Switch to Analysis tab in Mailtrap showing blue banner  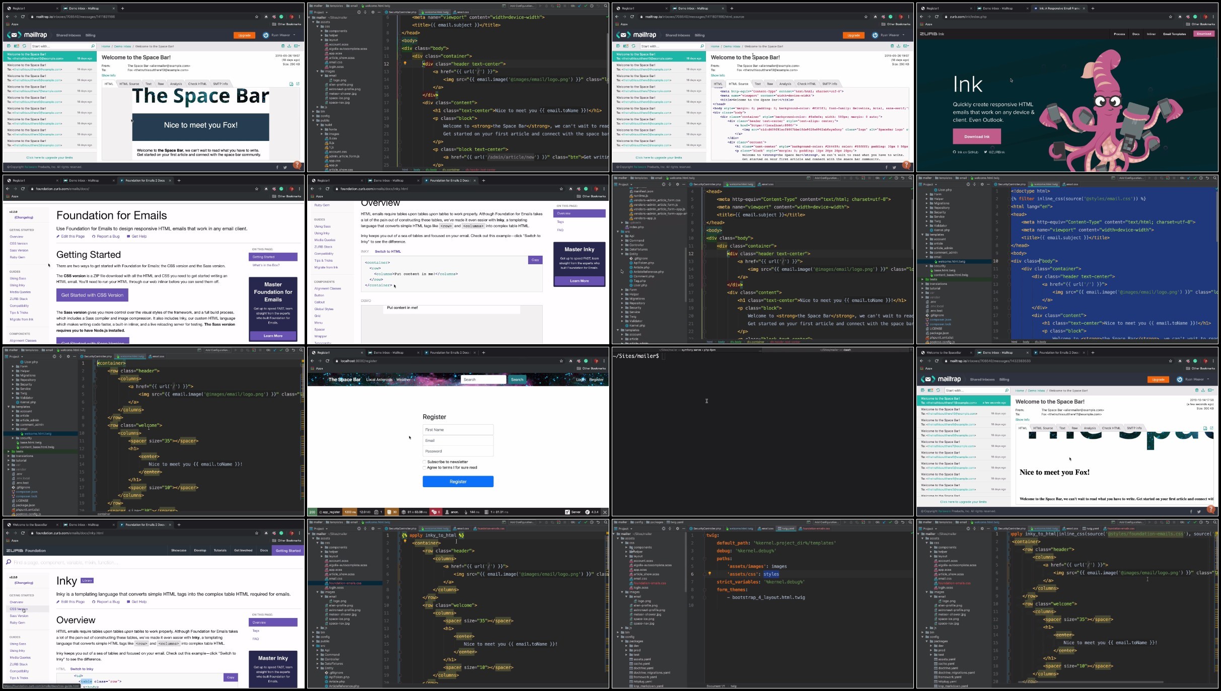coord(176,84)
